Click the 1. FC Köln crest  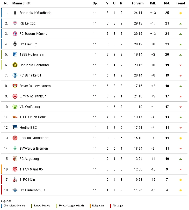tap(15, 180)
